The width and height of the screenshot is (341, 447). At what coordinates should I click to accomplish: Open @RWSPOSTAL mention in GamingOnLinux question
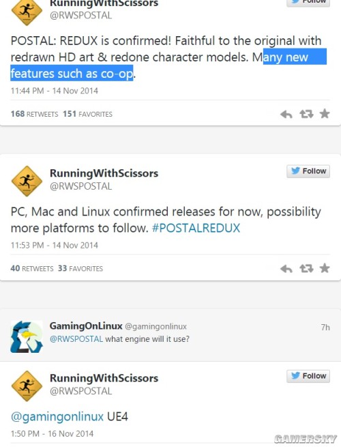[76, 339]
